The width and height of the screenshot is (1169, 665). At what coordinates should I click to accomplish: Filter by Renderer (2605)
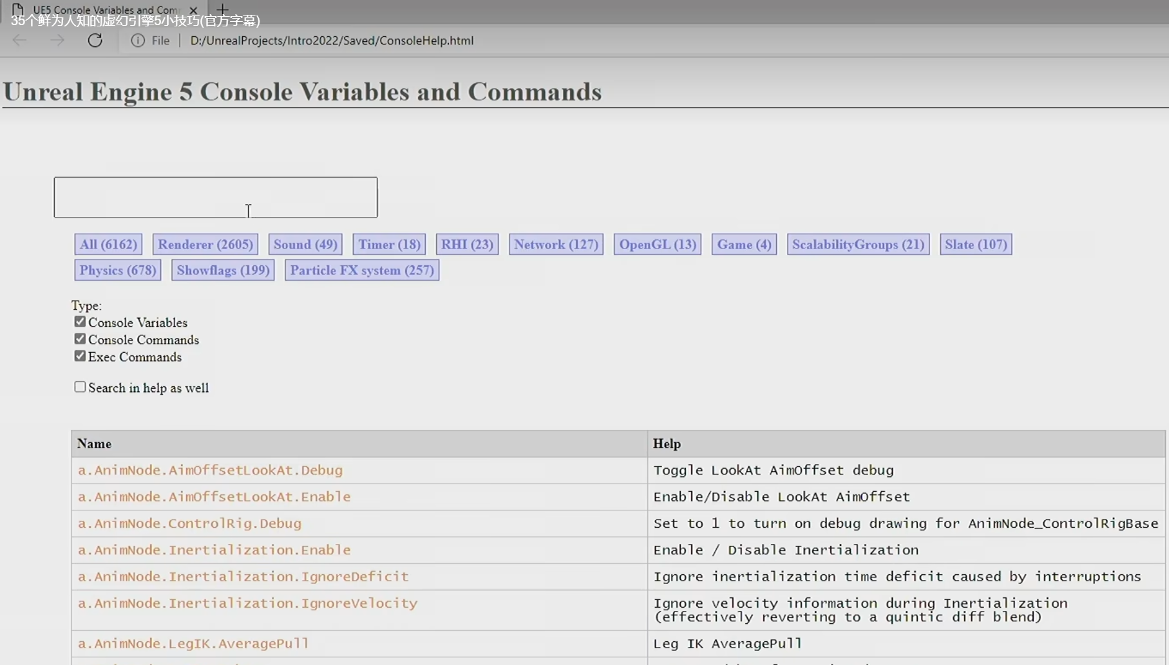(205, 245)
